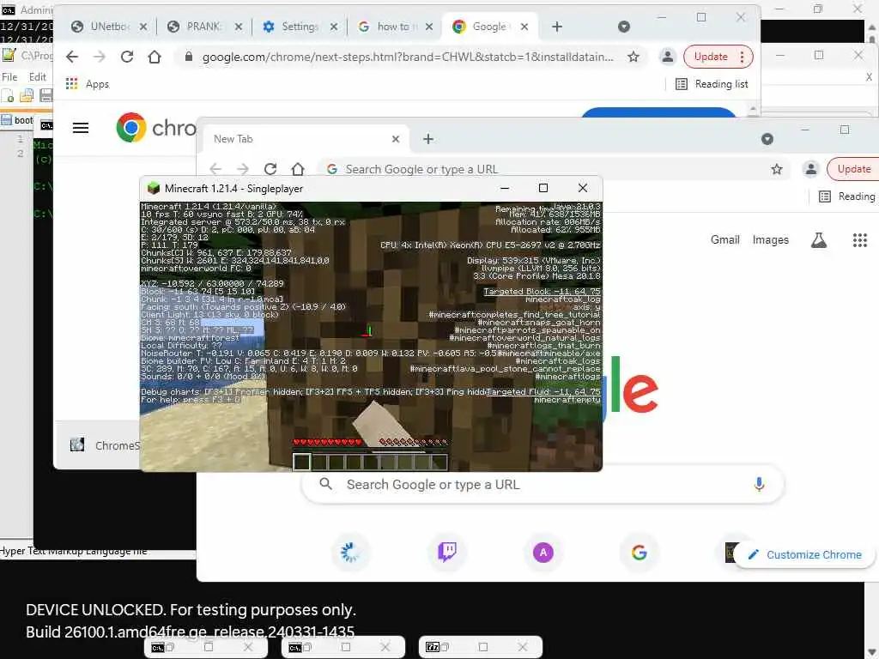Switch to the UNetbootin tab
This screenshot has width=879, height=659.
[110, 27]
